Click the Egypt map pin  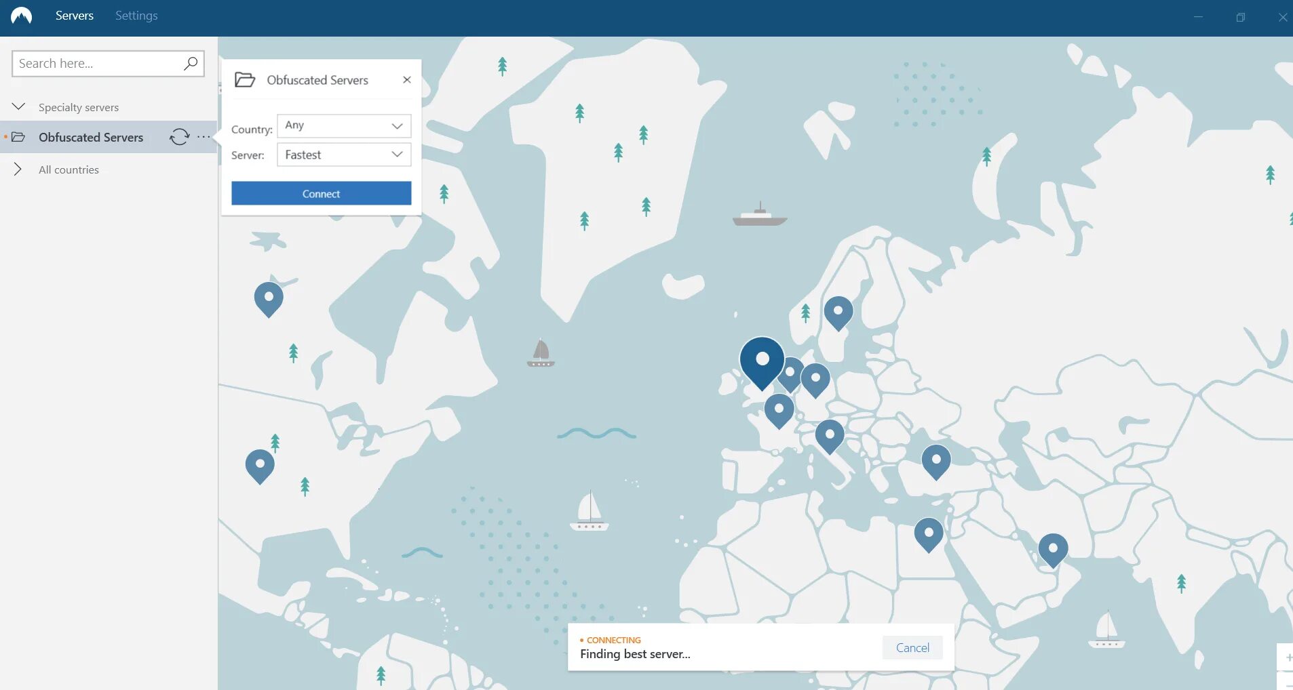[x=929, y=534]
